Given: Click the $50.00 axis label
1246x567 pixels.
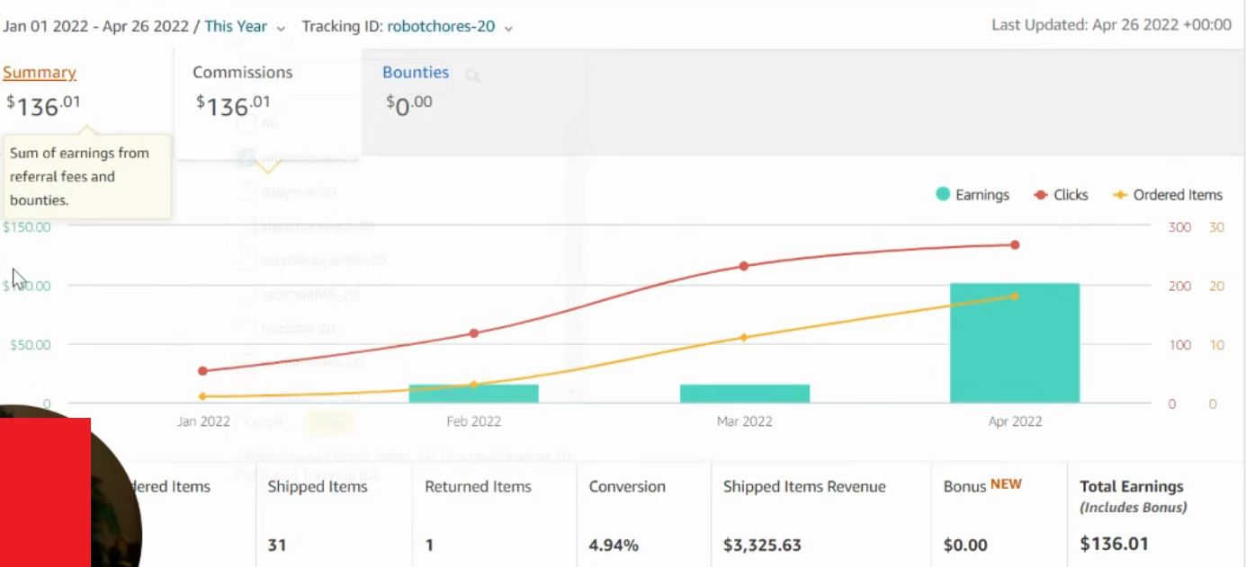Looking at the screenshot, I should coord(30,345).
